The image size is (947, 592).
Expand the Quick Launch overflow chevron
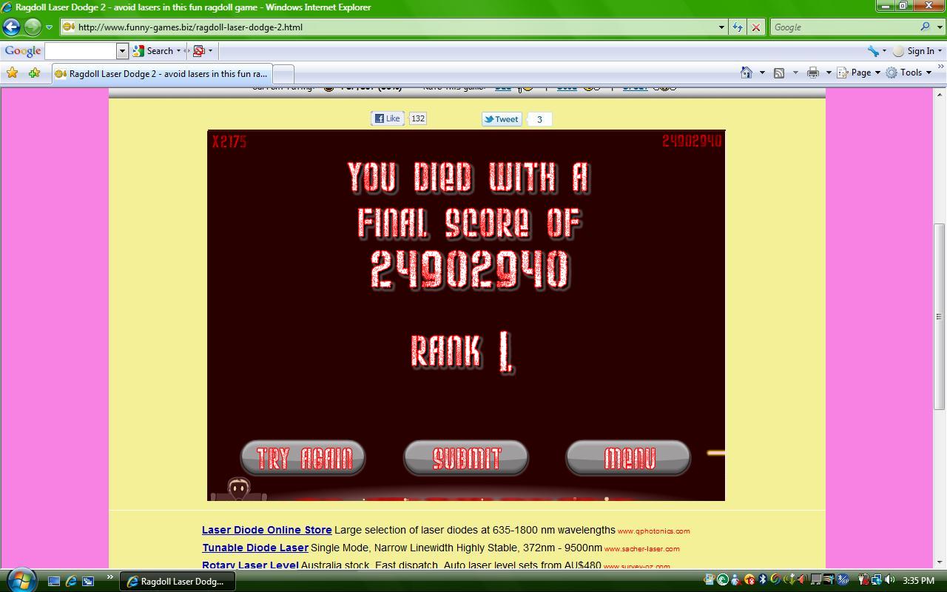(110, 577)
